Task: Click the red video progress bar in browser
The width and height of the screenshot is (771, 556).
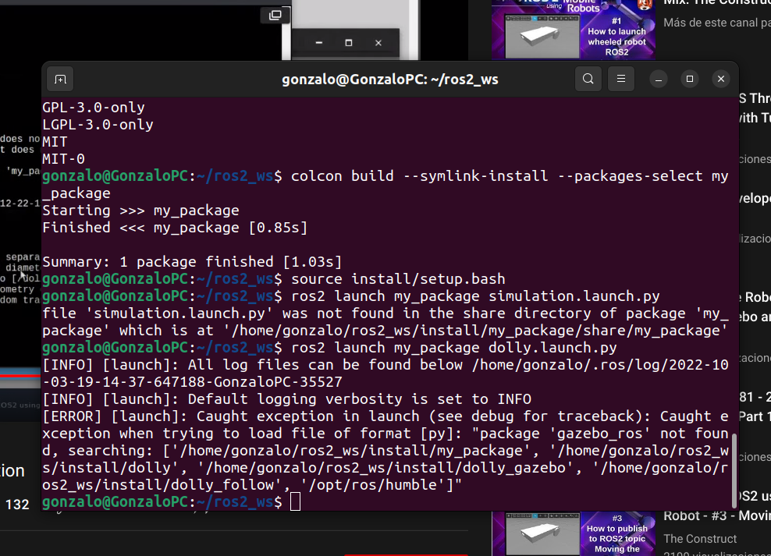Action: (20, 376)
